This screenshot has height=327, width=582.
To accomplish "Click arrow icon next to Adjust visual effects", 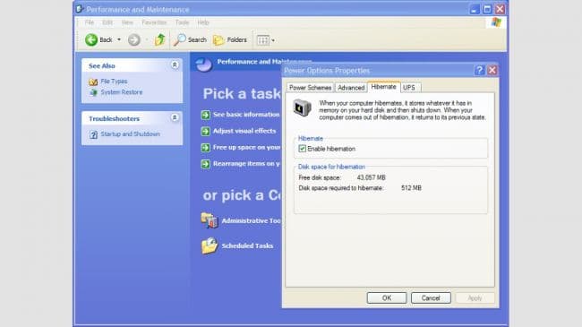I will pos(206,131).
